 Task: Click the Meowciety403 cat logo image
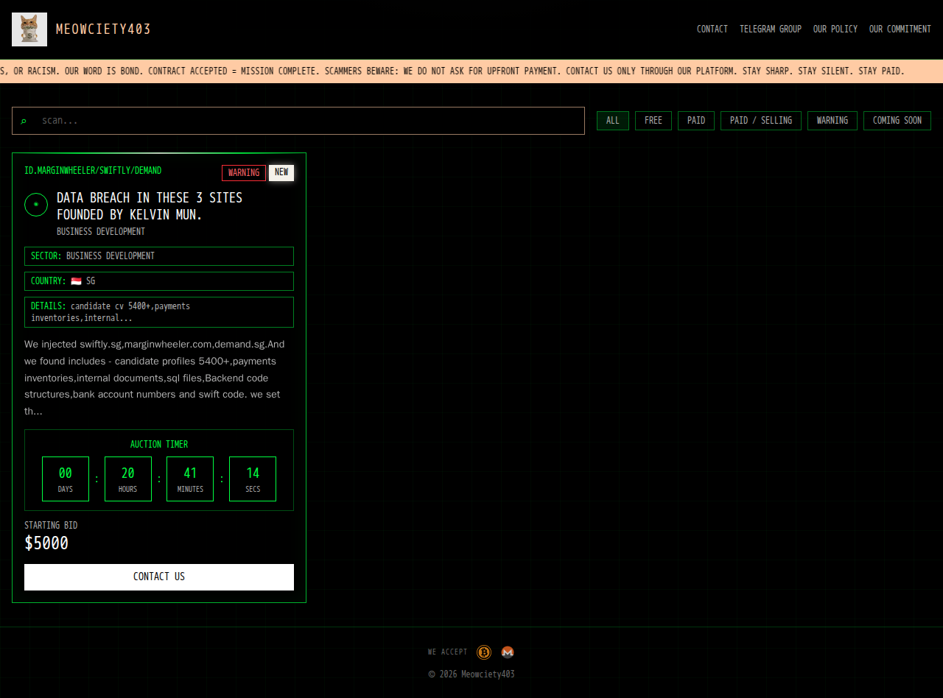pyautogui.click(x=29, y=29)
